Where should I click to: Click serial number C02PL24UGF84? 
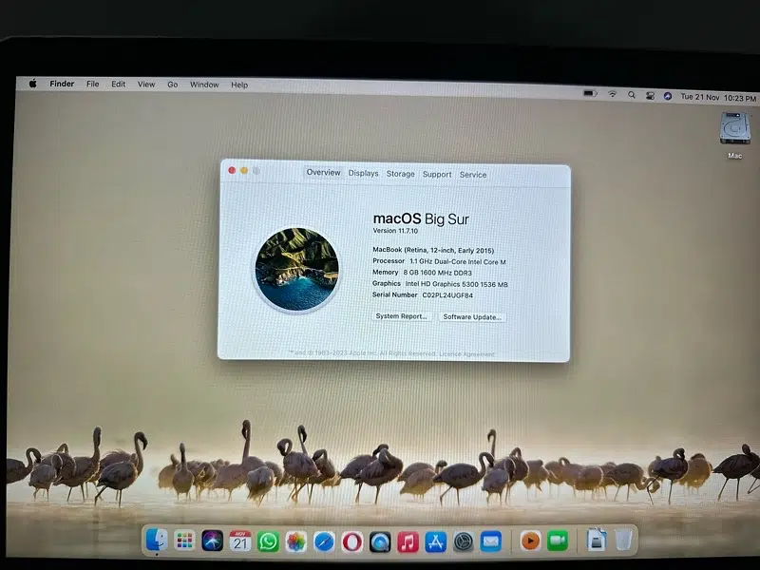[x=447, y=294]
